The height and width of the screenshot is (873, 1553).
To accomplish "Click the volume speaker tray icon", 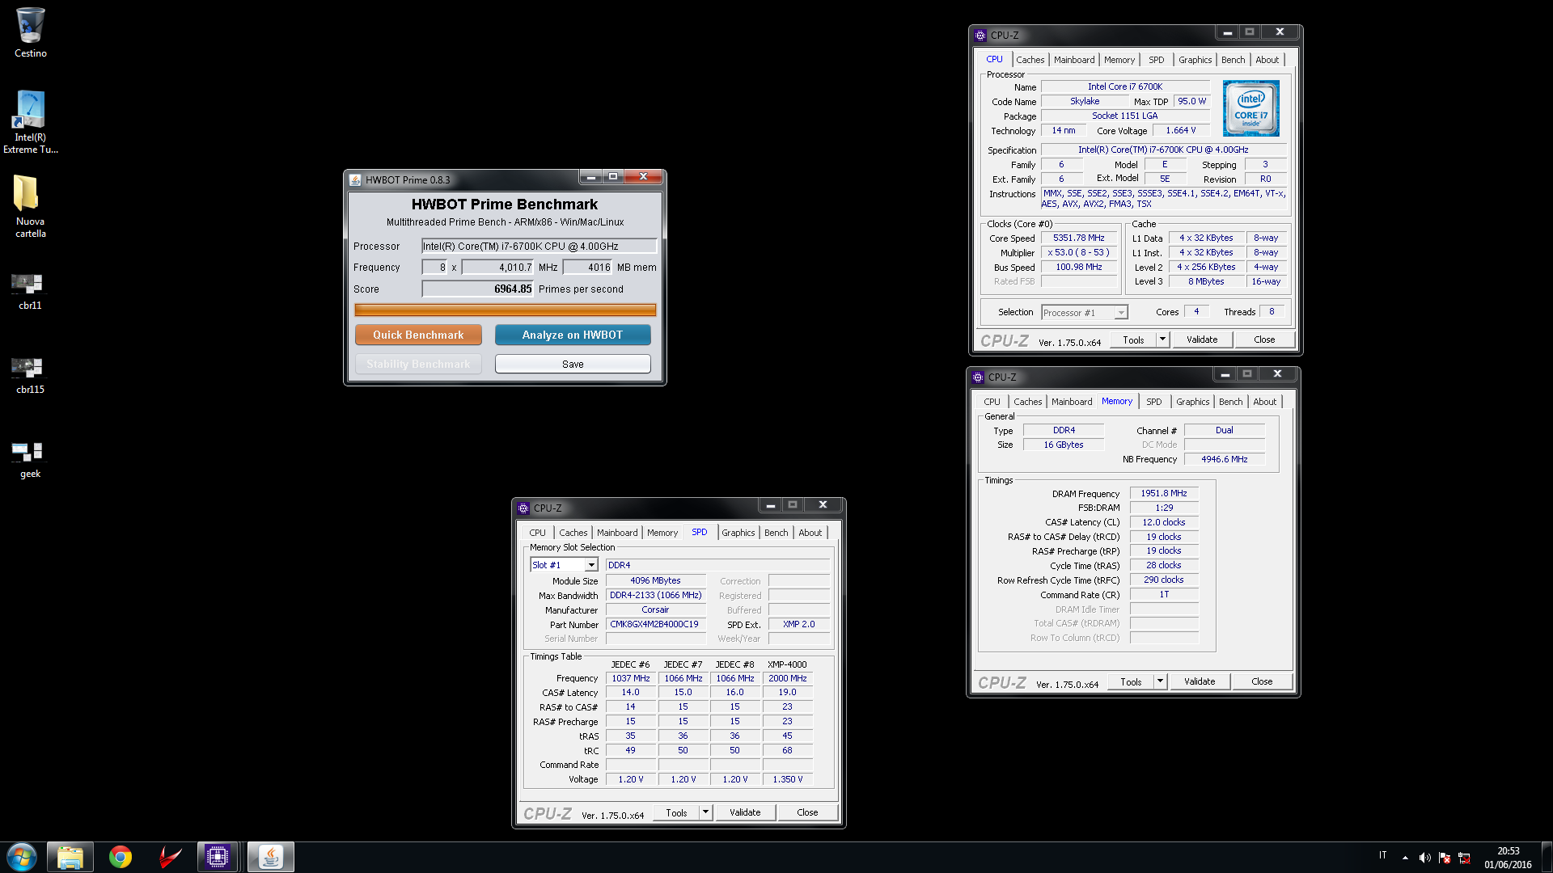I will (1424, 858).
